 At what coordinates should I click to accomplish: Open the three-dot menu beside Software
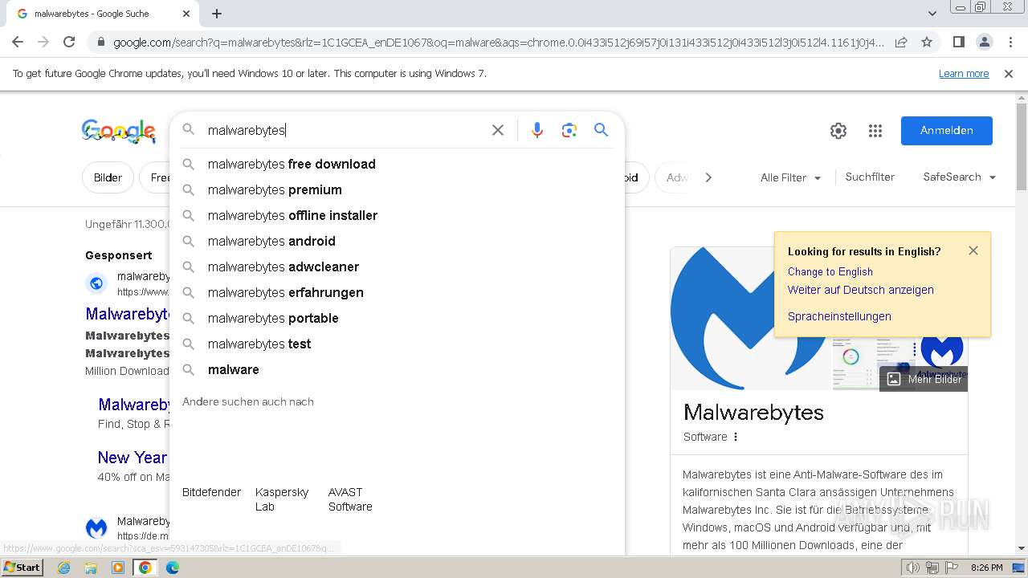coord(736,437)
